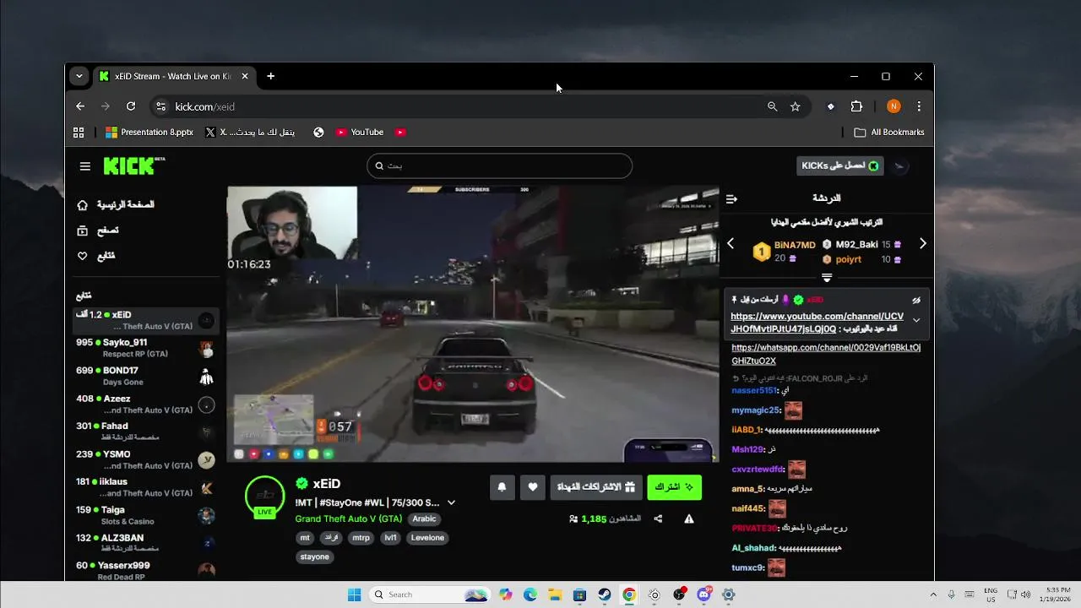
Task: Click the Steam taskbar icon
Action: 605,594
